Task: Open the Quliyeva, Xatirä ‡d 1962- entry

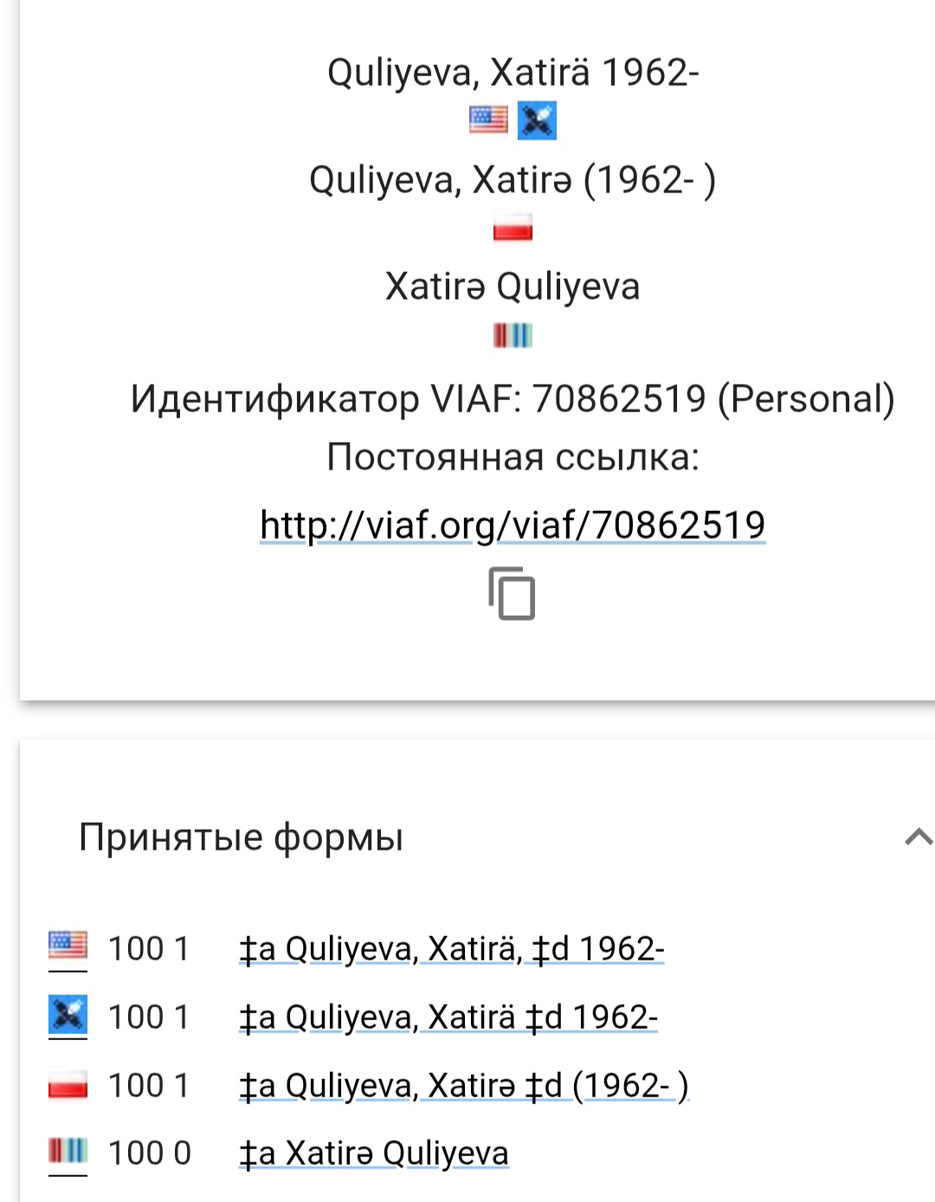Action: (x=448, y=1018)
